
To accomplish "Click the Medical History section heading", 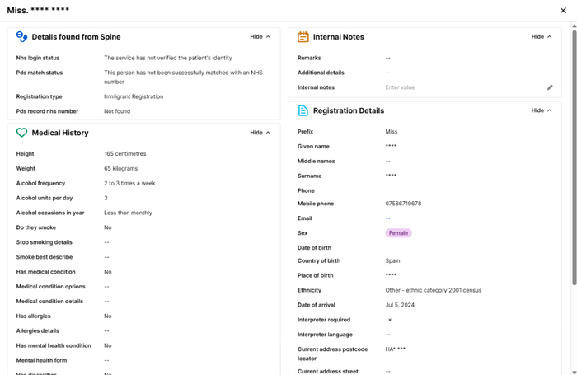I will [60, 133].
